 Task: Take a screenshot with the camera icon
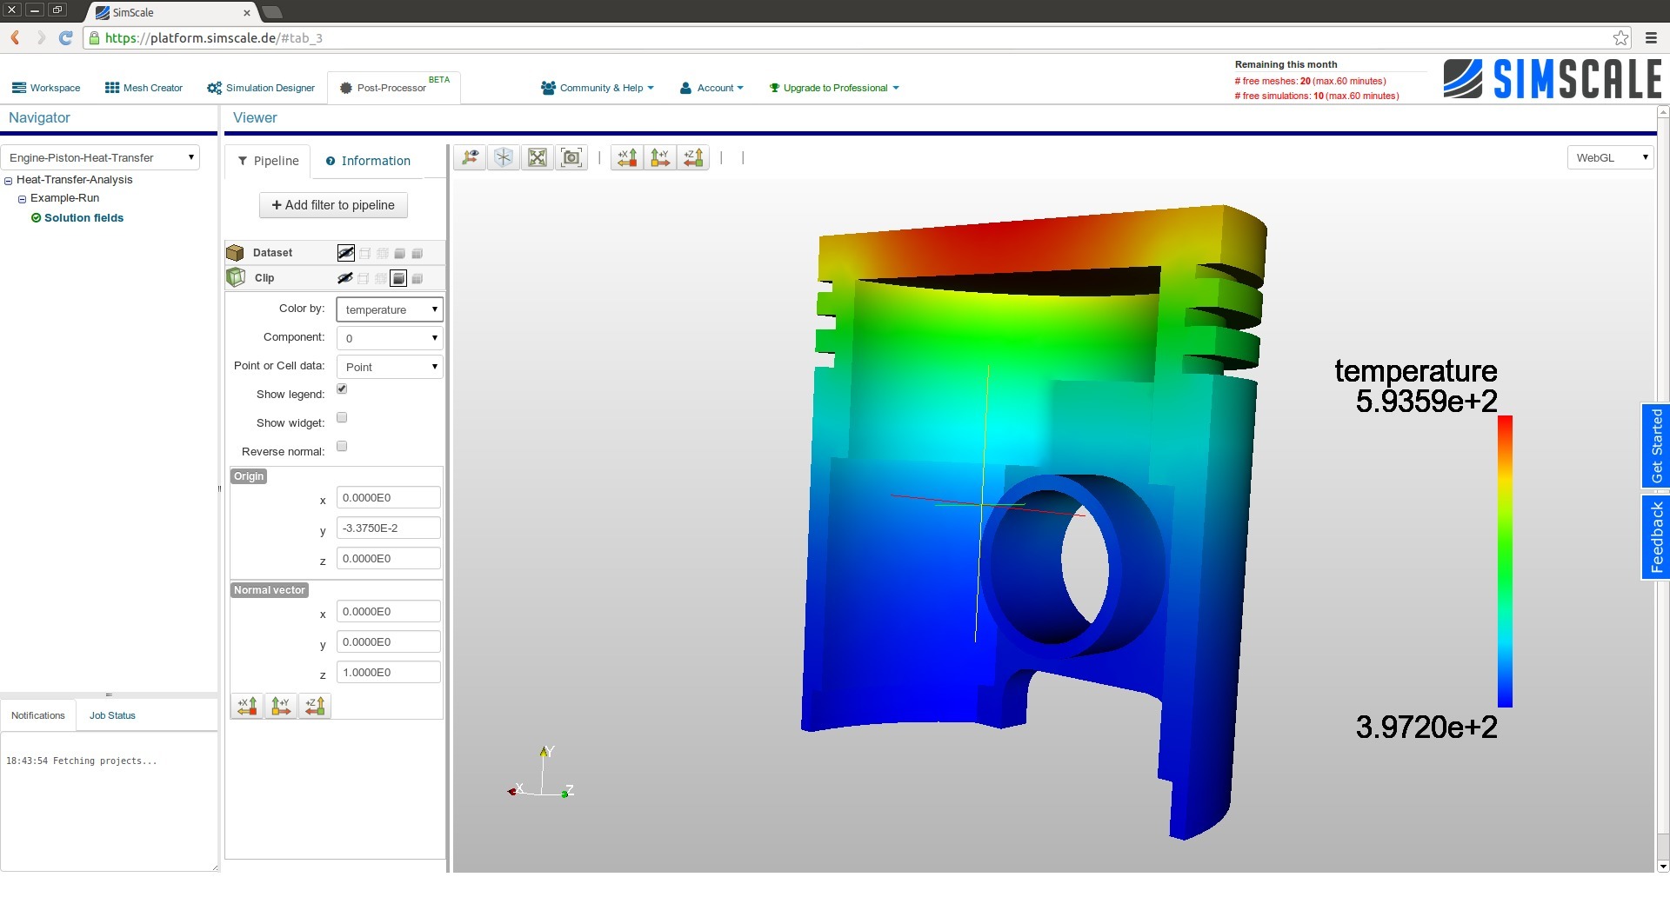tap(571, 157)
